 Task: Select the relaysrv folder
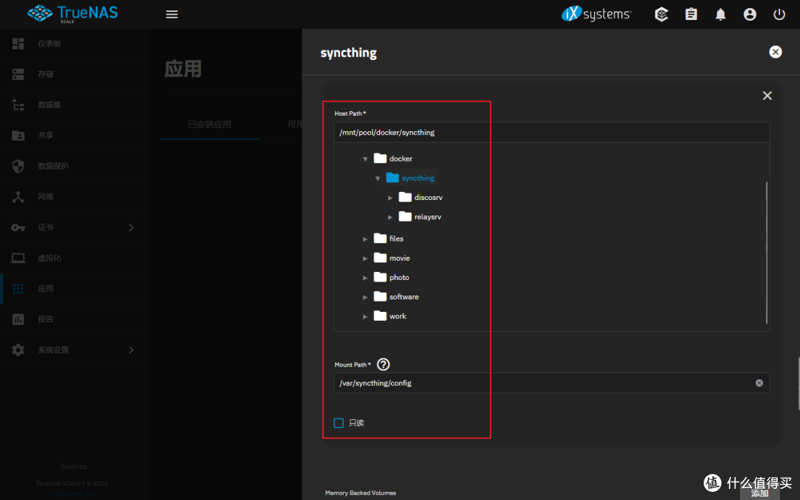coord(420,217)
